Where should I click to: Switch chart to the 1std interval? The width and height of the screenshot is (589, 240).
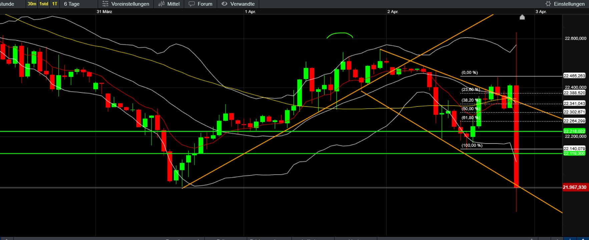pyautogui.click(x=44, y=4)
